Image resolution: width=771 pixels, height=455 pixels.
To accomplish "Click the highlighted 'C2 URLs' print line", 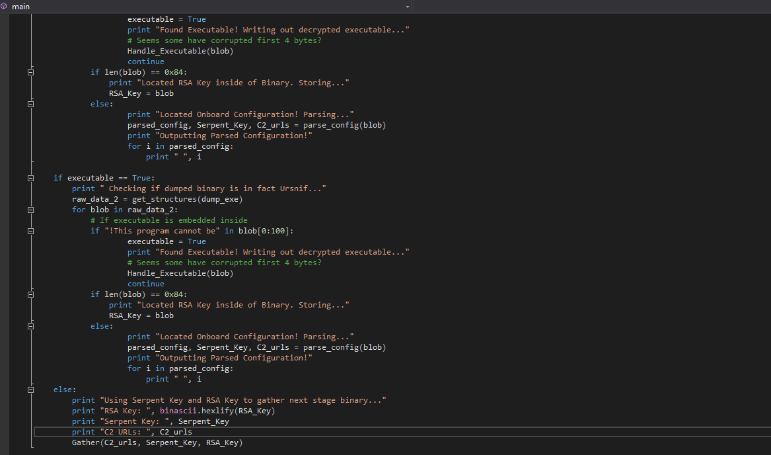I will click(x=145, y=432).
